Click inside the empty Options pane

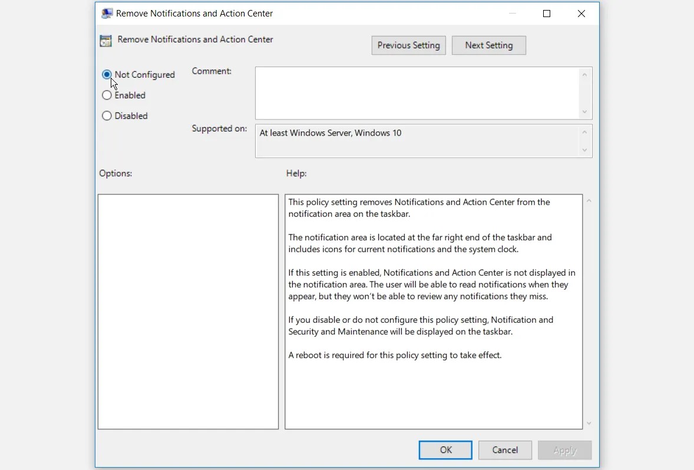[187, 311]
